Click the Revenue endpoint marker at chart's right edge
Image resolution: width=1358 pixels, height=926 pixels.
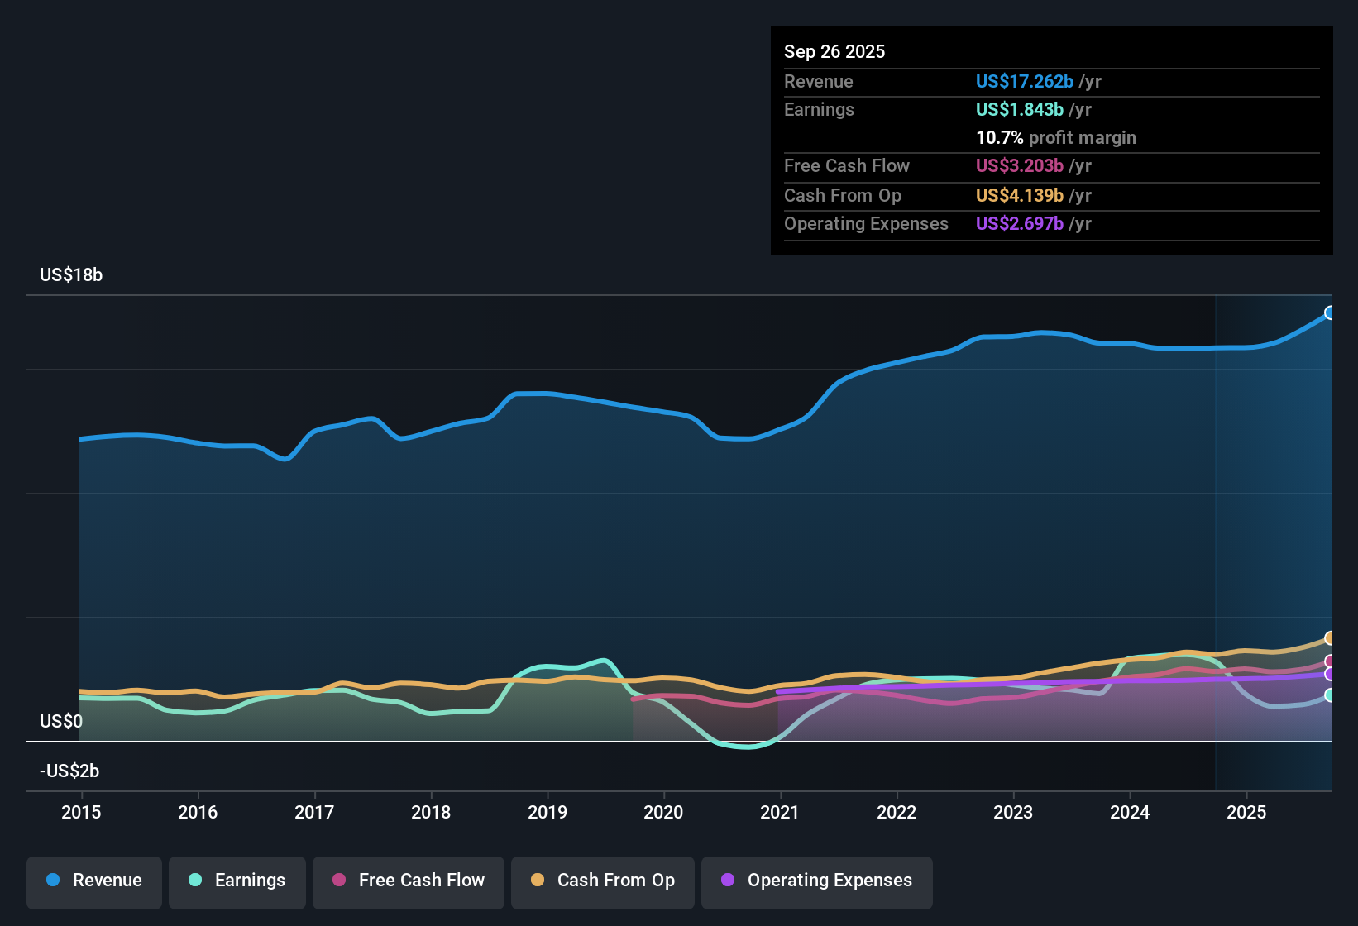coord(1330,313)
